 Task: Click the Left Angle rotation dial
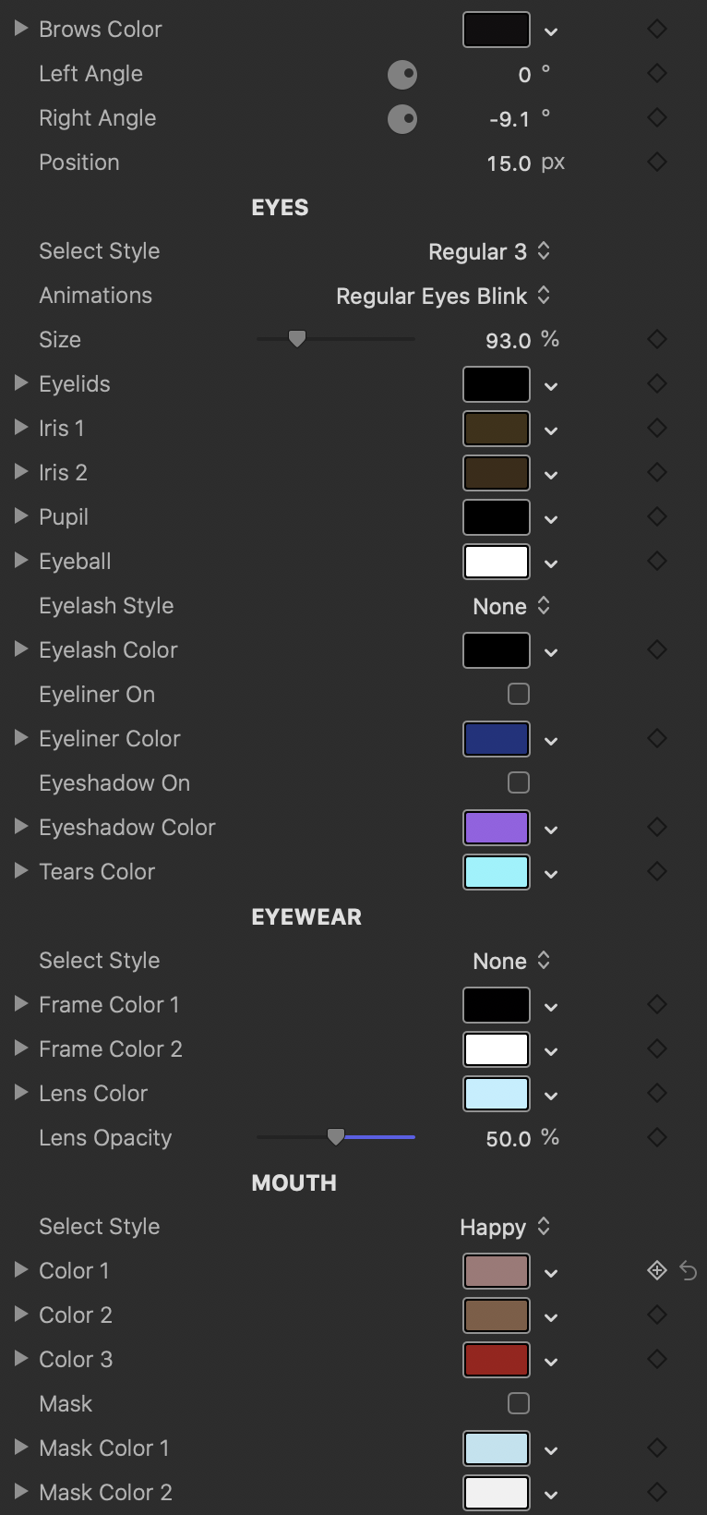click(x=402, y=74)
